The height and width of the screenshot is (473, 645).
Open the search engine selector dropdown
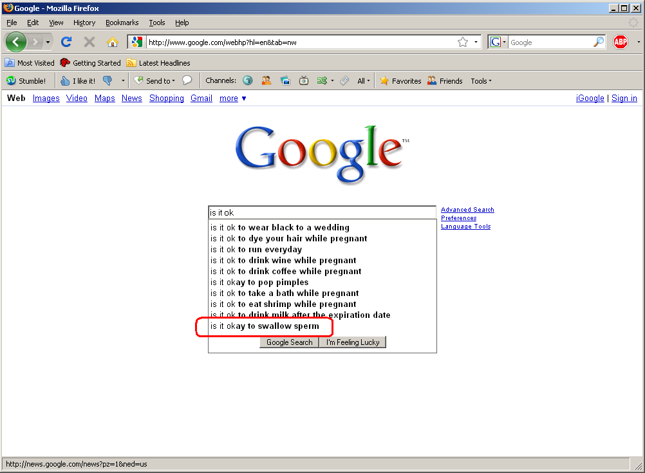click(498, 42)
